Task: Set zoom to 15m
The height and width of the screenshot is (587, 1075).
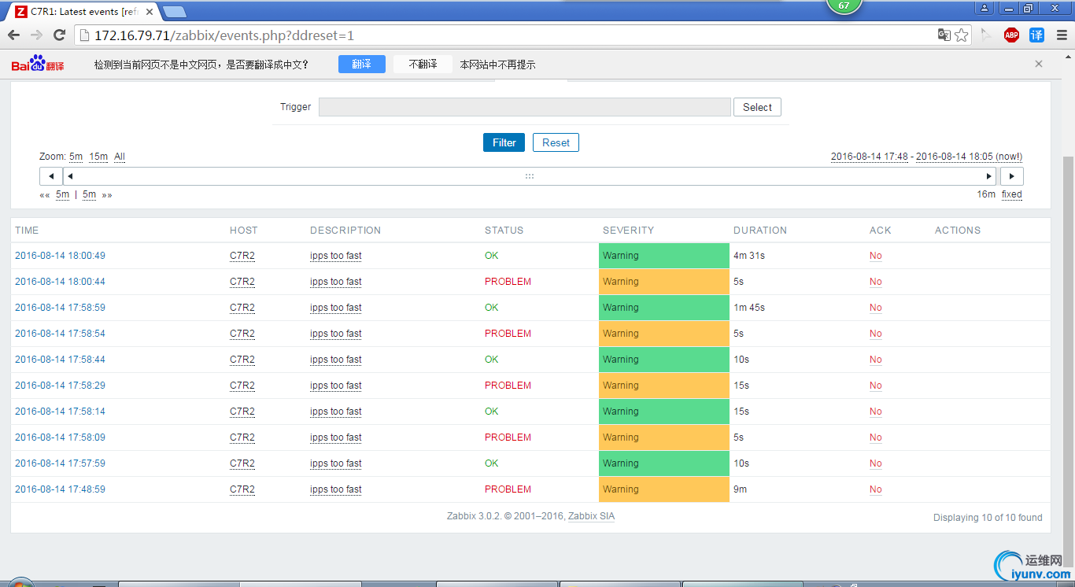Action: pyautogui.click(x=98, y=157)
